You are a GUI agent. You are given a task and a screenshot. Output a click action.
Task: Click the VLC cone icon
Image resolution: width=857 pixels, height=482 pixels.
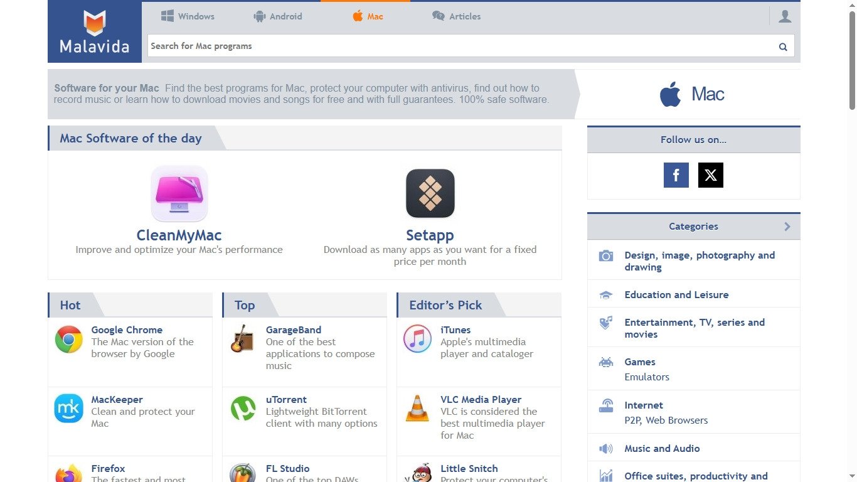[x=417, y=409]
